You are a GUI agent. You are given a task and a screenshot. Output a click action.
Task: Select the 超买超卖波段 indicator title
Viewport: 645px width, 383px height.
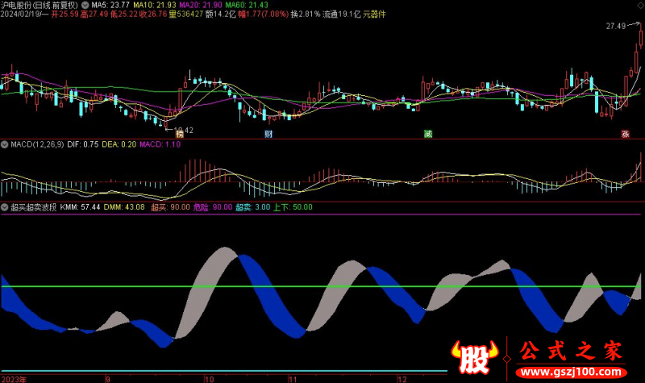(33, 207)
